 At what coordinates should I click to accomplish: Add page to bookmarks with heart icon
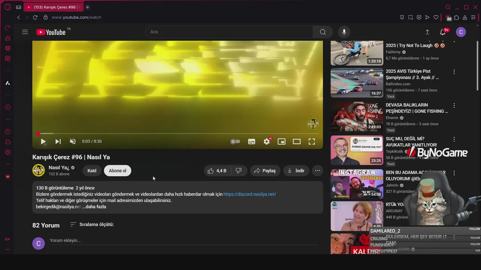(x=436, y=17)
